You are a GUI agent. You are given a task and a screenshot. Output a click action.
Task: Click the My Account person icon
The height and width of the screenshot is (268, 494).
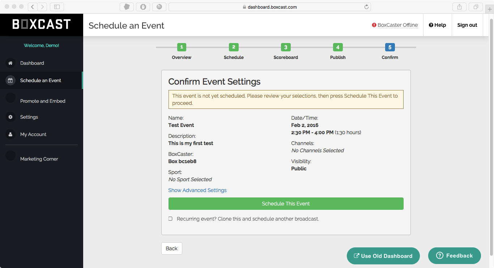10,134
